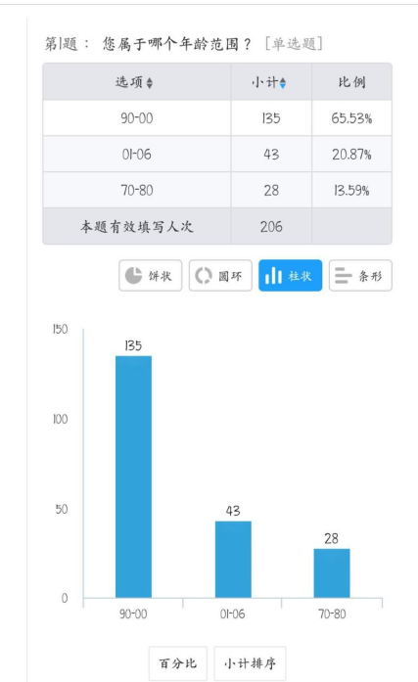418x682 pixels.
Task: Click the 01-06 row in the table
Action: point(217,154)
